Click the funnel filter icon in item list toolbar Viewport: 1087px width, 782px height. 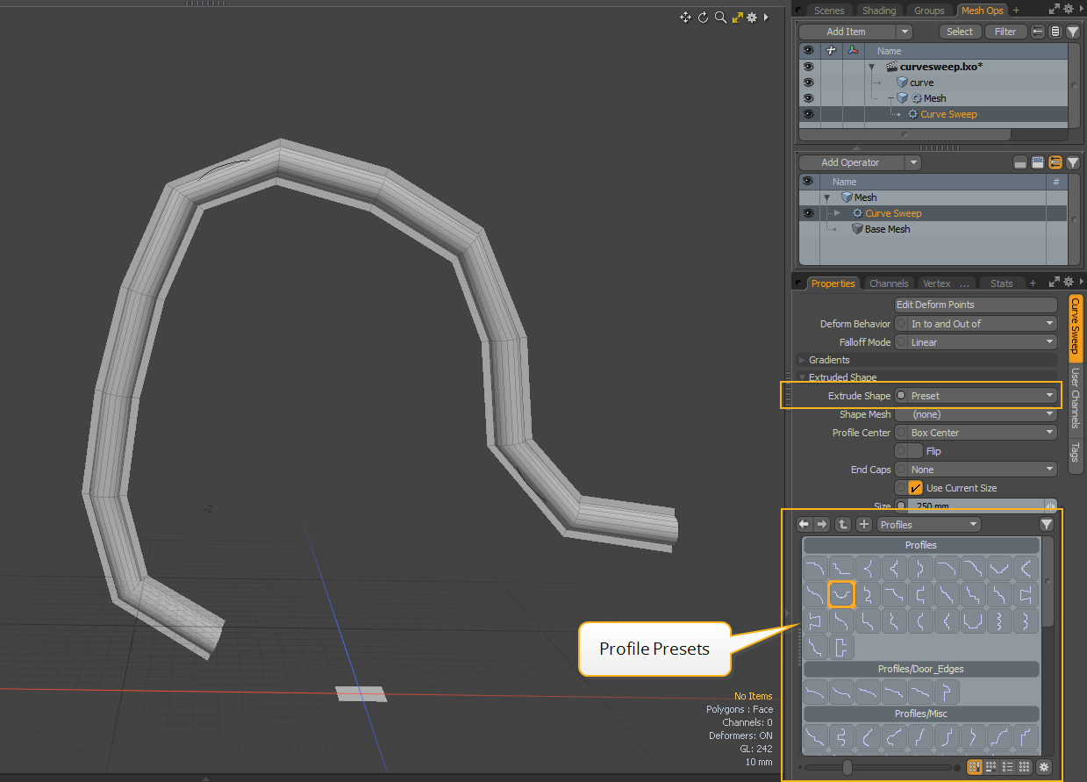(x=1073, y=32)
